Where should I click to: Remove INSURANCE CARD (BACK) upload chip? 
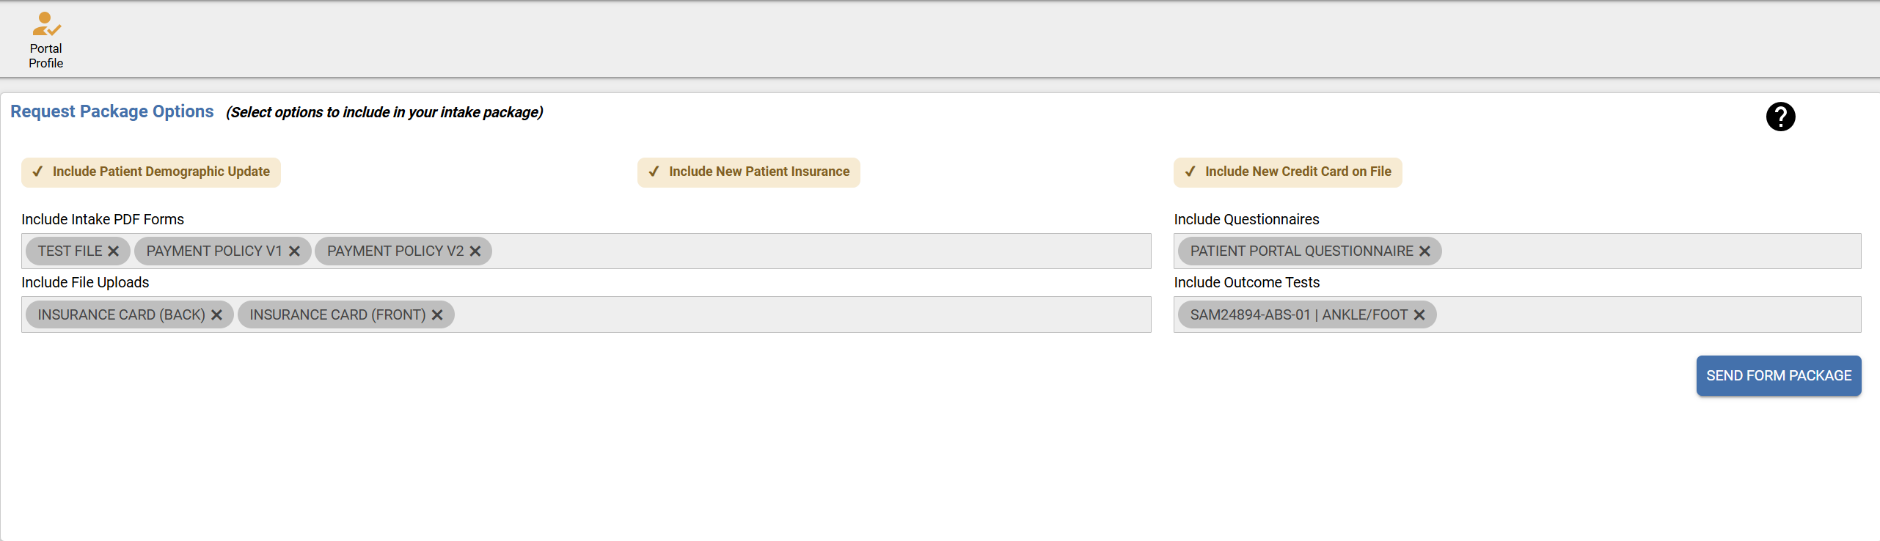coord(216,315)
